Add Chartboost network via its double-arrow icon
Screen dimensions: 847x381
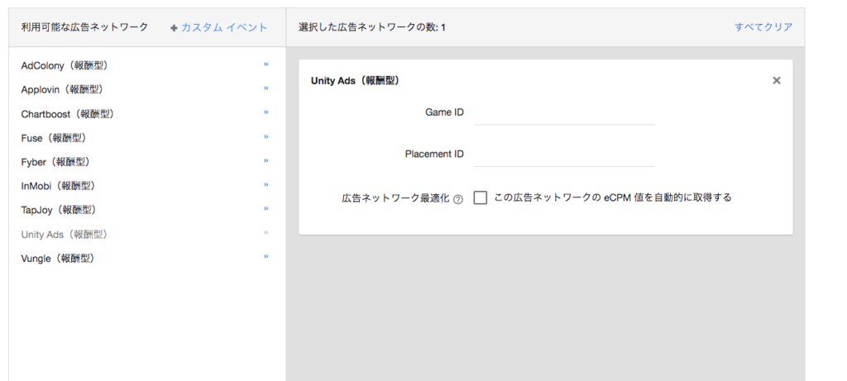tap(266, 112)
